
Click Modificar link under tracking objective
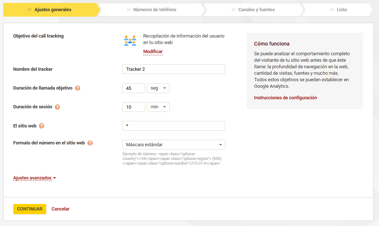point(153,52)
